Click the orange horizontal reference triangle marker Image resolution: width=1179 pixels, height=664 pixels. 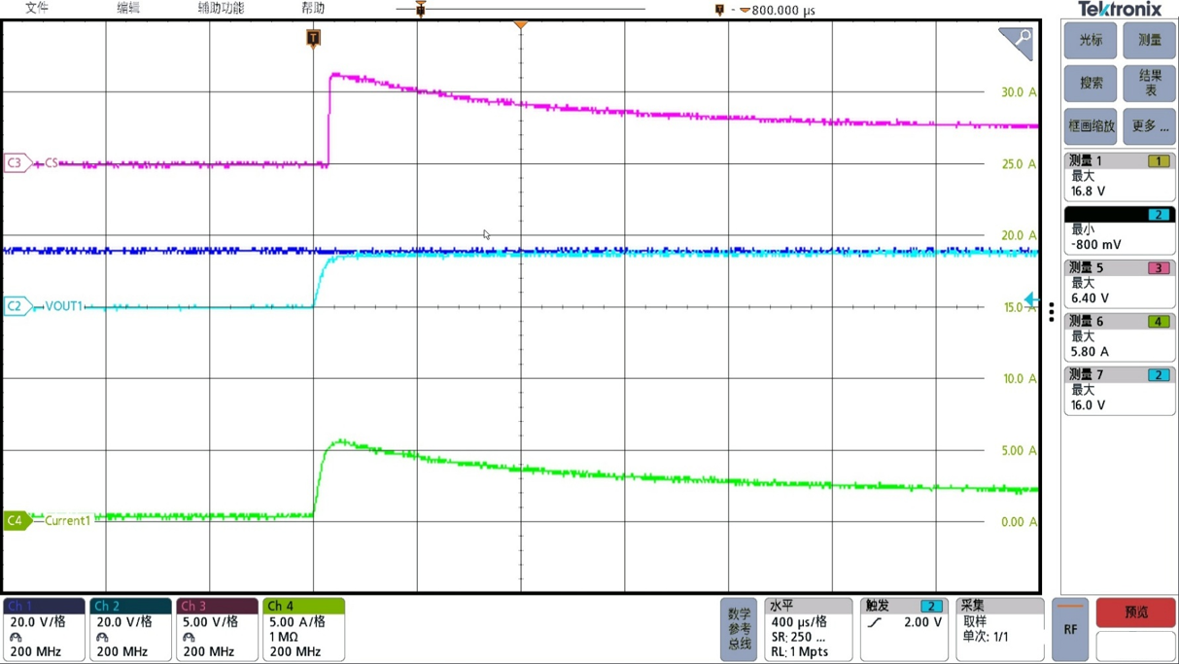pyautogui.click(x=521, y=24)
